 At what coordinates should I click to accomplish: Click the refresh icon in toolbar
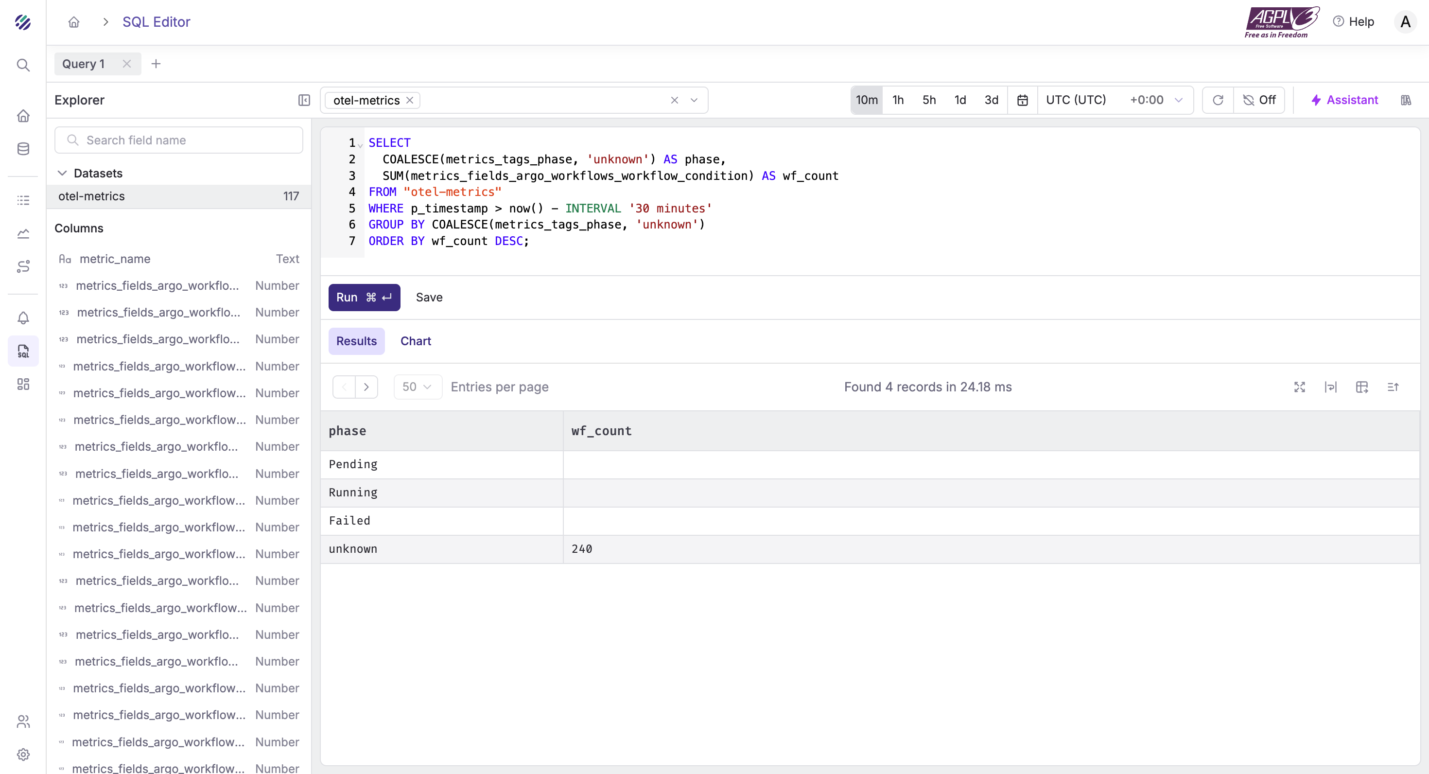click(1218, 101)
